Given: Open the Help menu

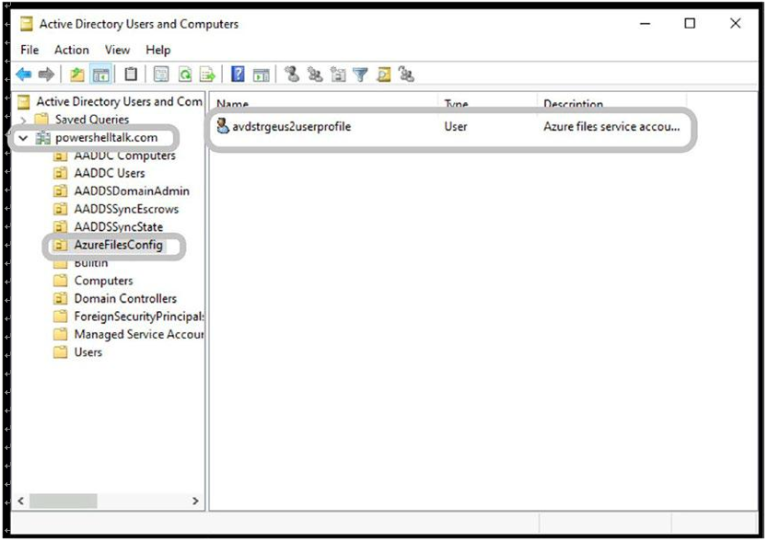Looking at the screenshot, I should (157, 50).
